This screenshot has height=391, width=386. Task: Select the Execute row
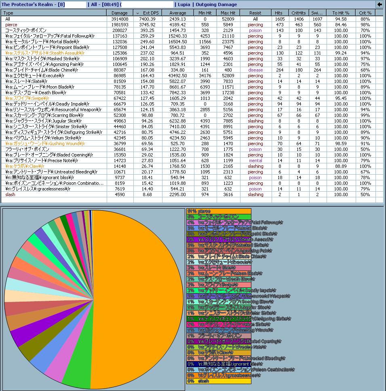pos(192,76)
